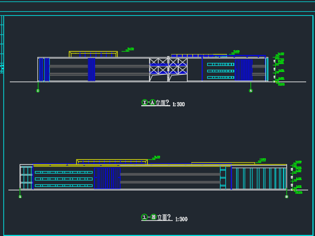This screenshot has width=315, height=236.
Task: Click the green elevation dimension stack beside upper drawing
Action: click(280, 69)
